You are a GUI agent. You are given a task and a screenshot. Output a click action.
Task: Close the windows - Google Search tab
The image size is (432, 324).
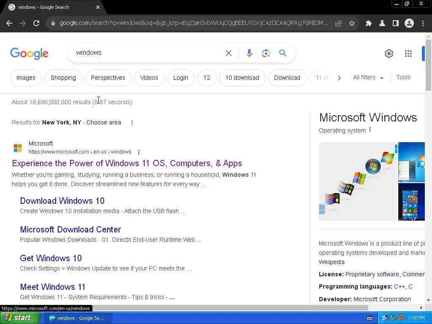click(98, 7)
